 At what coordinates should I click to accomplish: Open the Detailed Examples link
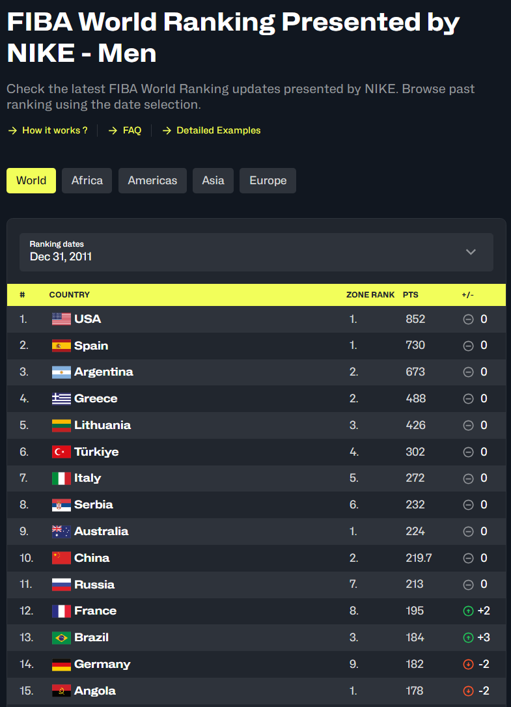(x=218, y=130)
